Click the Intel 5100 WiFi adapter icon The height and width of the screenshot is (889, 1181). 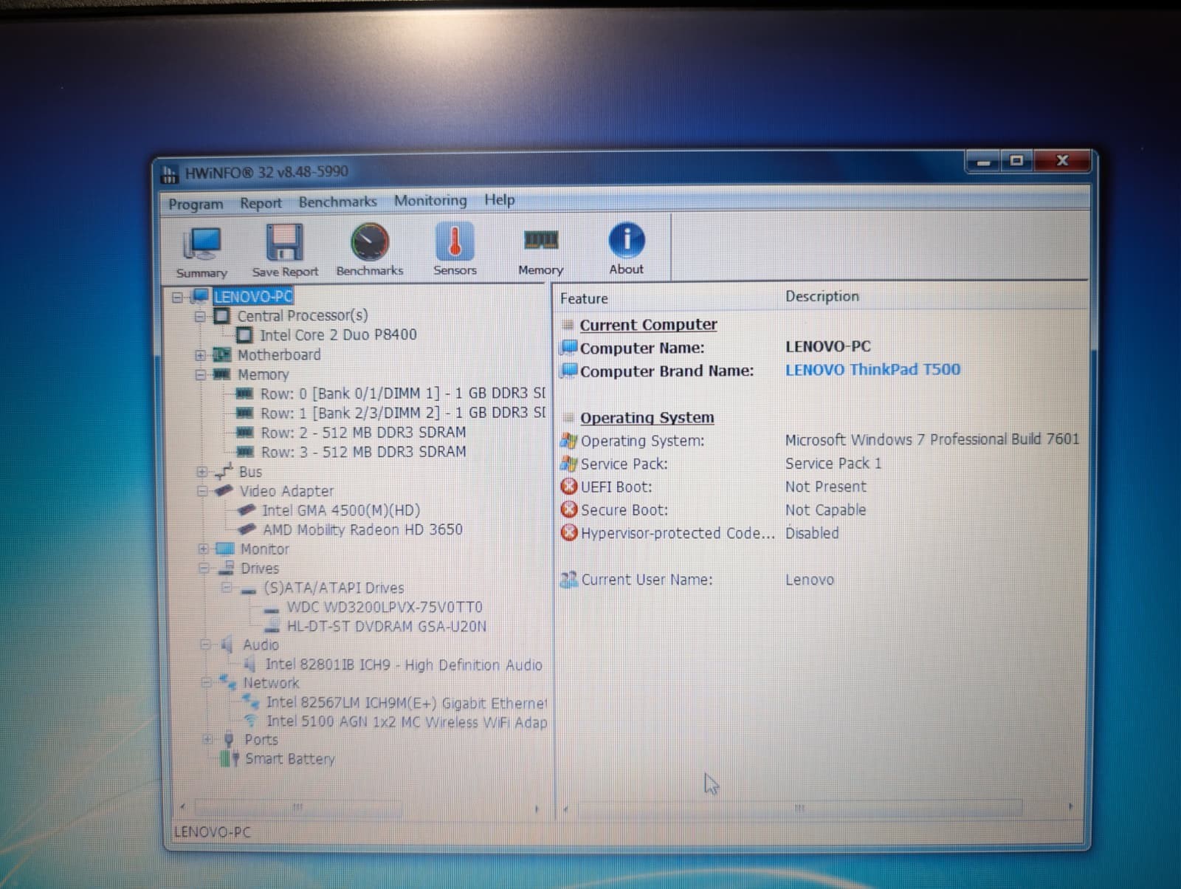click(x=252, y=721)
